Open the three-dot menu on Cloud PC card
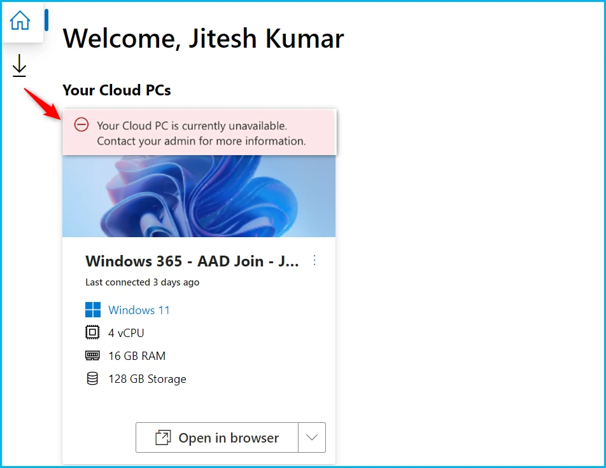Image resolution: width=606 pixels, height=468 pixels. tap(314, 260)
